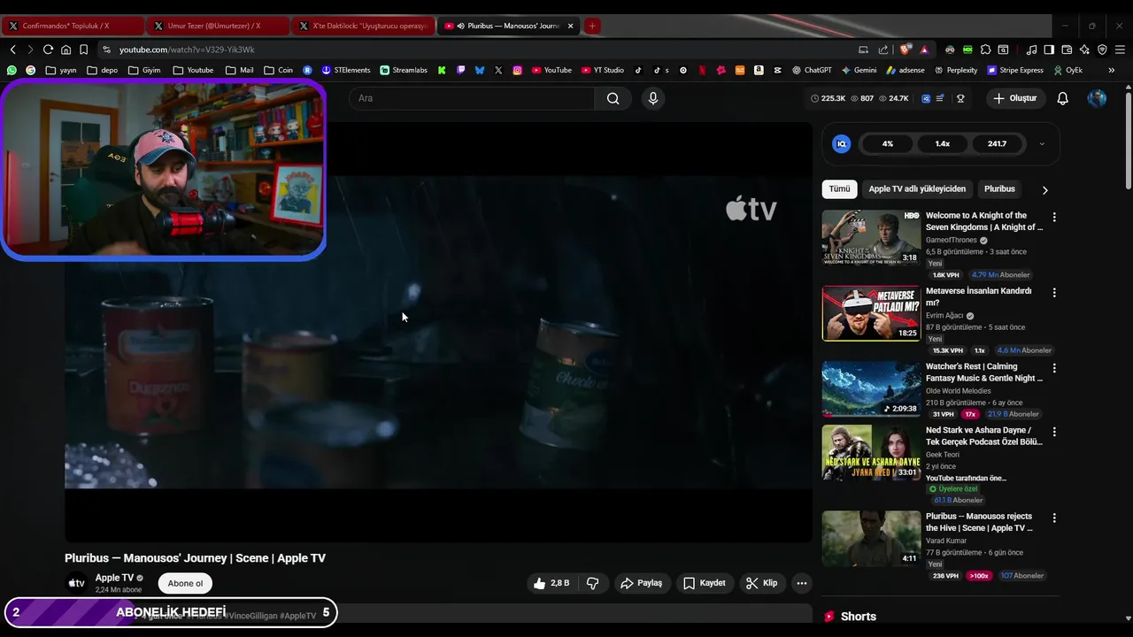Open the yayın bookmarks folder

(61, 70)
